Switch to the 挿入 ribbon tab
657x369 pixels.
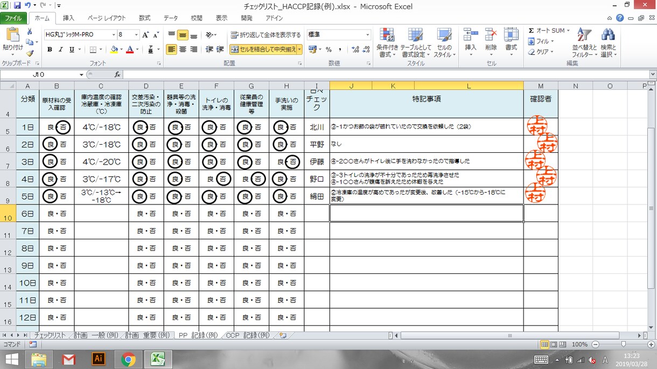pyautogui.click(x=68, y=18)
